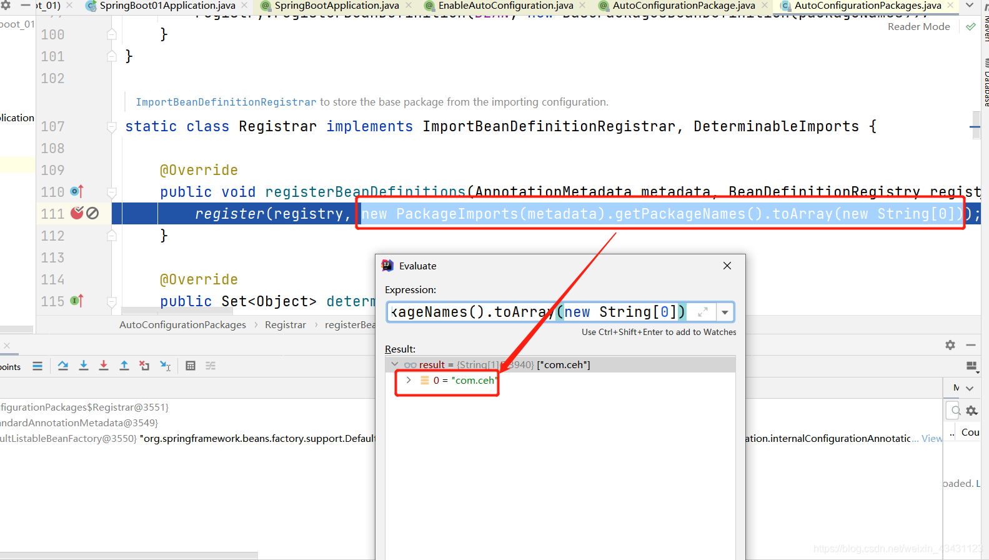Click the Evaluate dialog's IntelliJ logo icon
Image resolution: width=989 pixels, height=560 pixels.
point(387,266)
